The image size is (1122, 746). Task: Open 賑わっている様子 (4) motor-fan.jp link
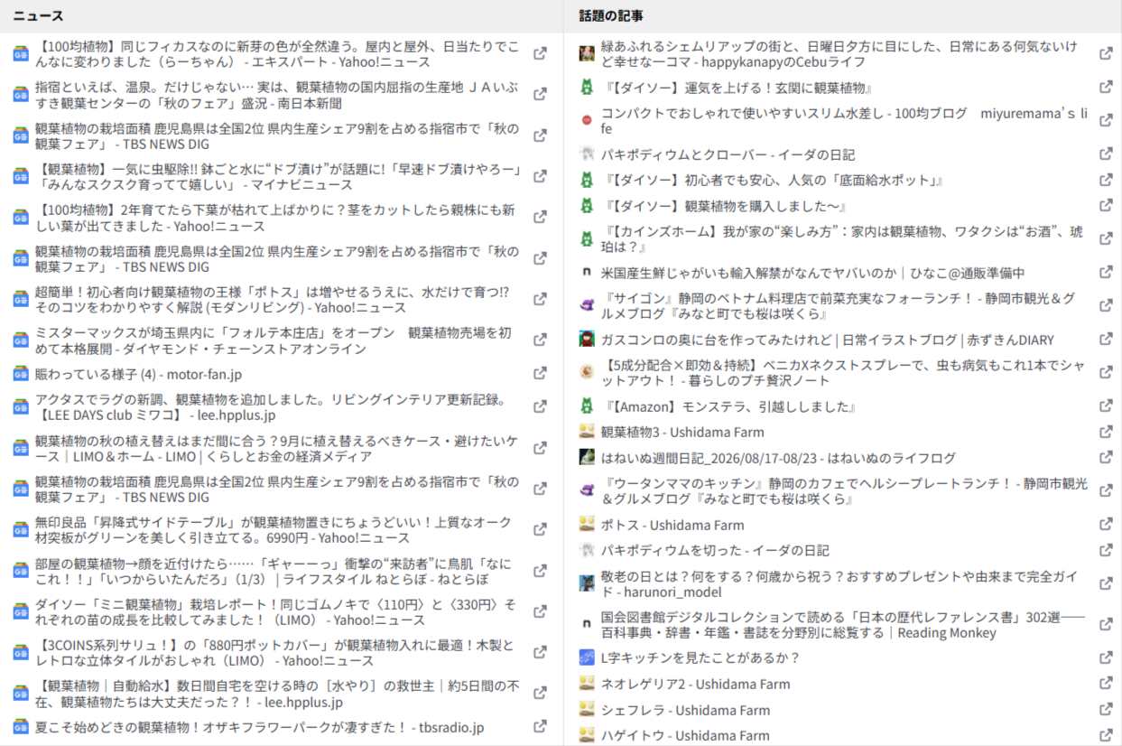click(138, 374)
